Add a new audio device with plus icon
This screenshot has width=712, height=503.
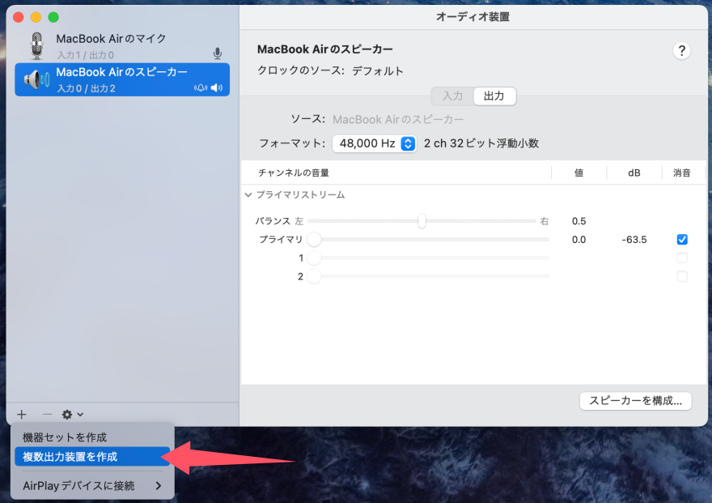click(x=20, y=415)
